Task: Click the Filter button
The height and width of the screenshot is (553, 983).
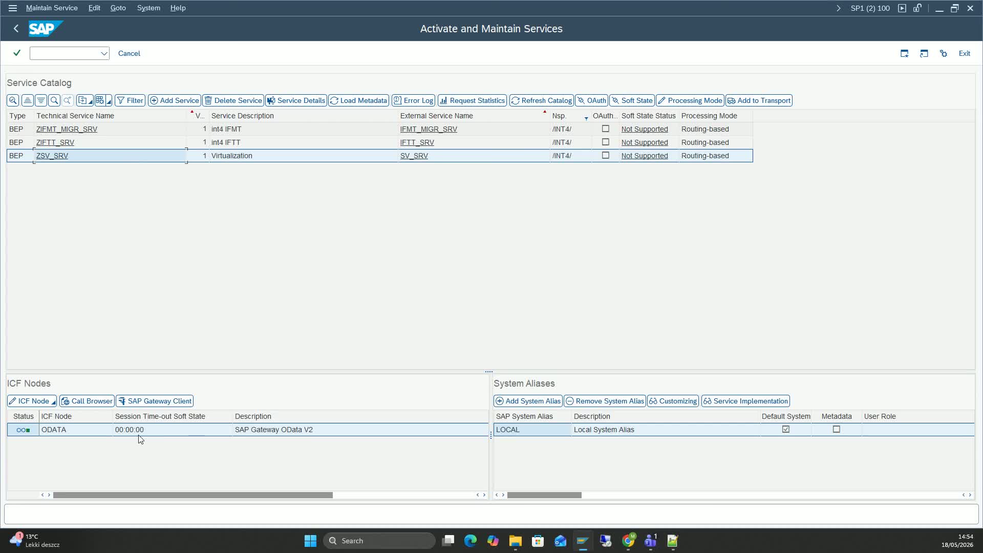Action: coord(130,100)
